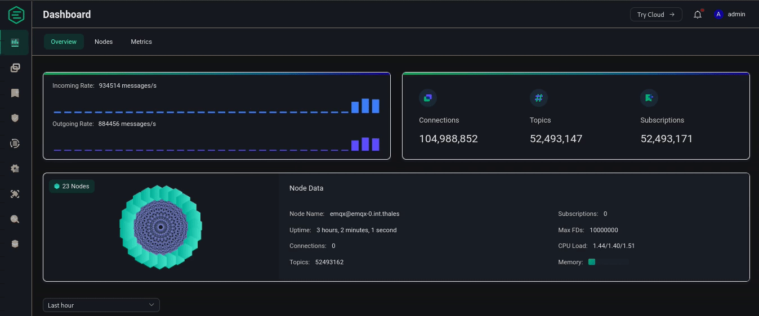Viewport: 759px width, 316px height.
Task: Click the Memory usage bar
Action: 609,262
